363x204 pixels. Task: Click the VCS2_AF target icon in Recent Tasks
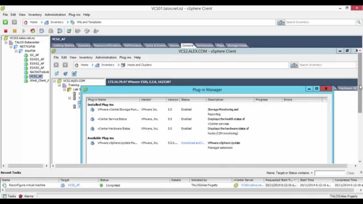coord(63,185)
